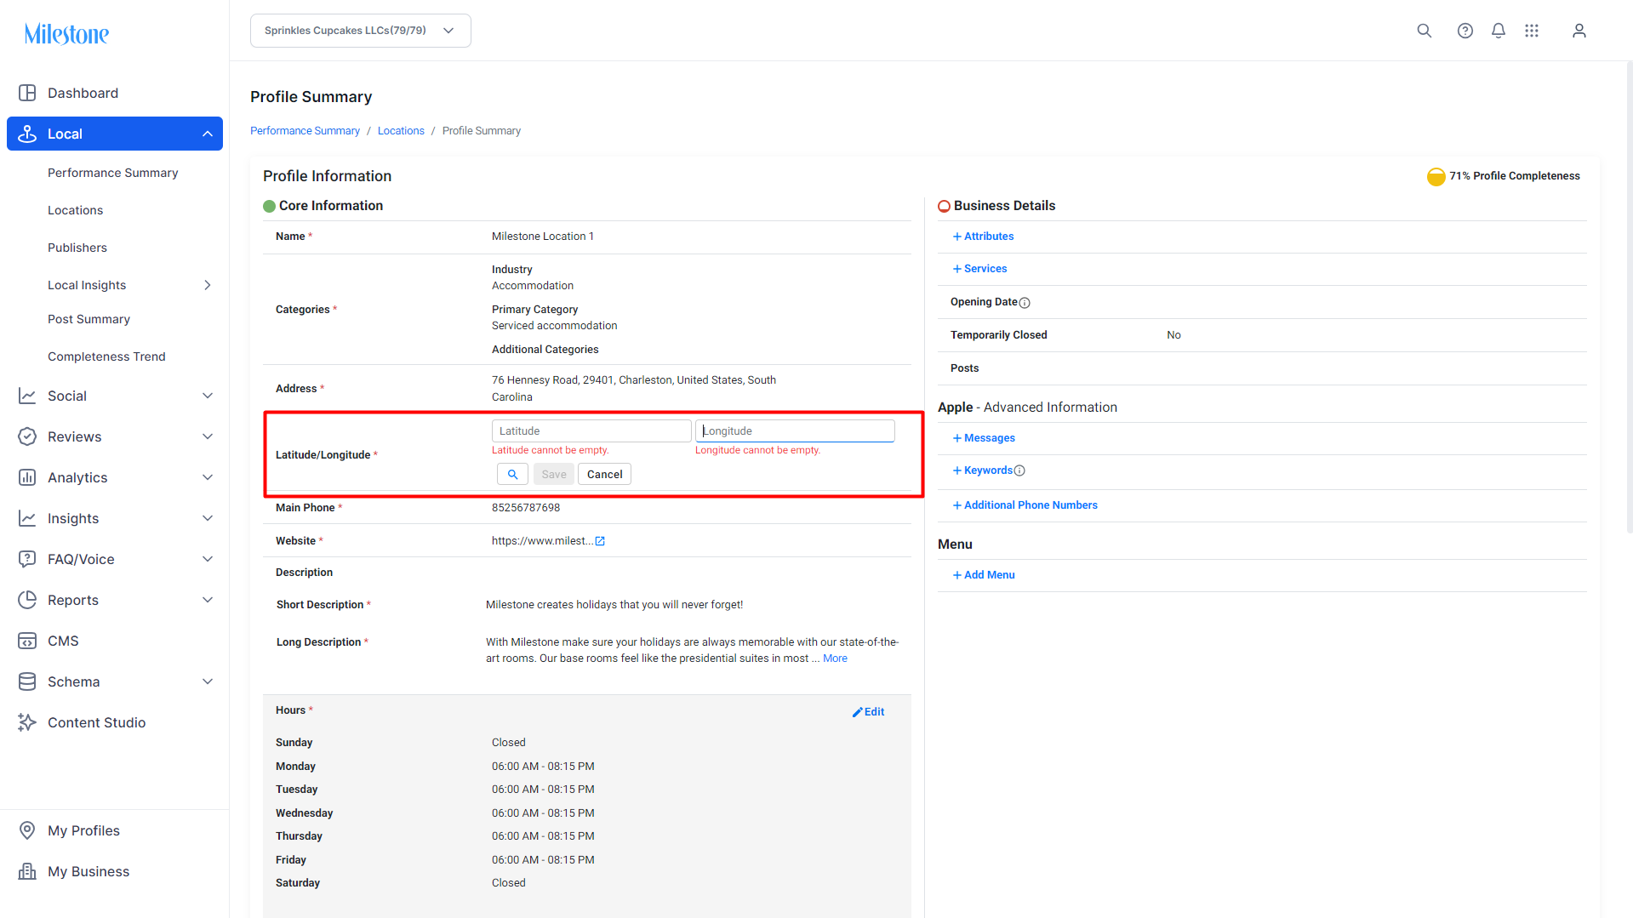Focus the Longitude input field
This screenshot has height=918, width=1633.
coord(795,431)
